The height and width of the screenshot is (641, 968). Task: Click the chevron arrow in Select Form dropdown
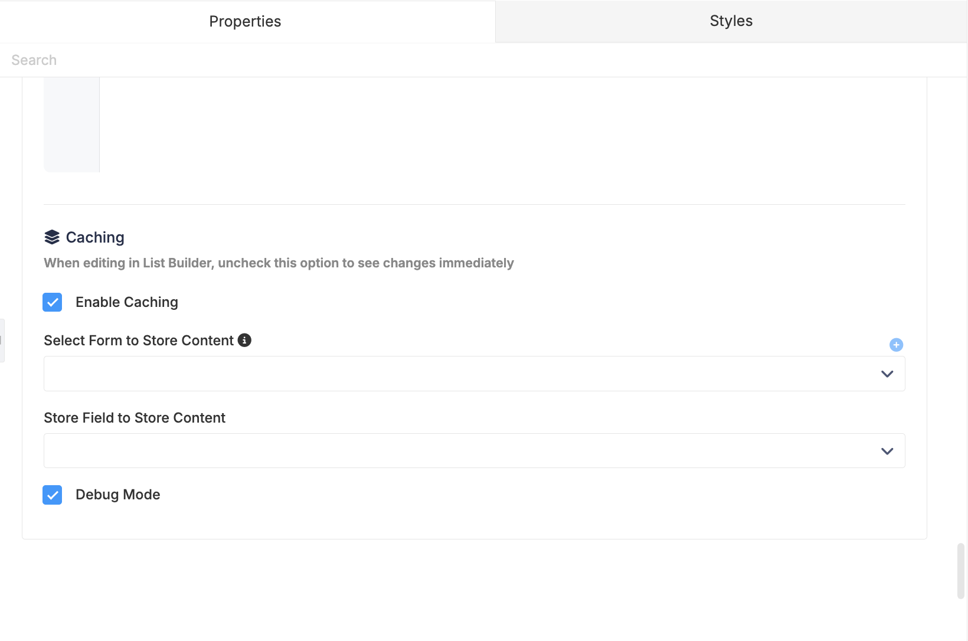[x=887, y=374]
